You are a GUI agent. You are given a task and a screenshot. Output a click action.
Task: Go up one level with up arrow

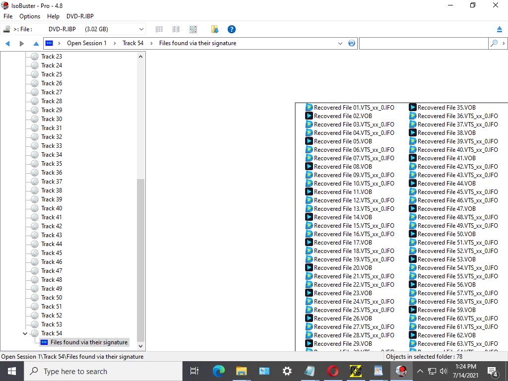36,44
